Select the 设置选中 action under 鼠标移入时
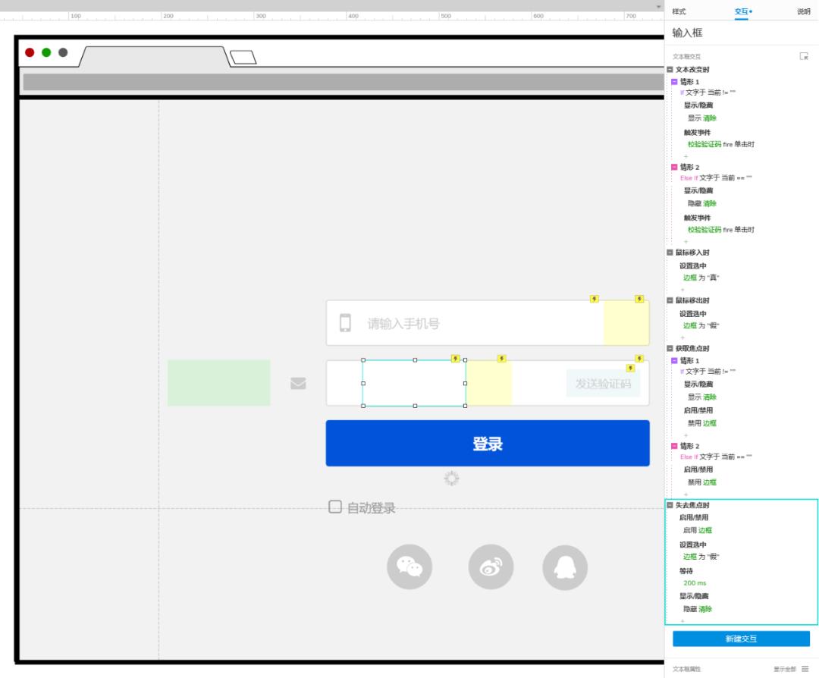The width and height of the screenshot is (819, 678). coord(692,265)
